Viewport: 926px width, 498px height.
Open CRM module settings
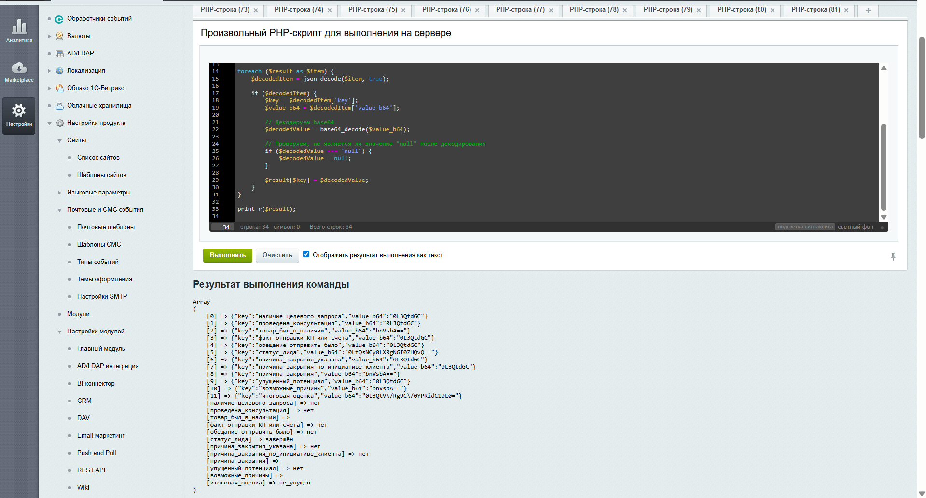tap(84, 401)
